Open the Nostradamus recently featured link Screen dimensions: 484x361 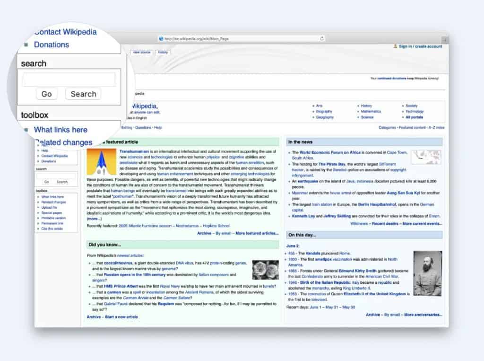pyautogui.click(x=187, y=226)
